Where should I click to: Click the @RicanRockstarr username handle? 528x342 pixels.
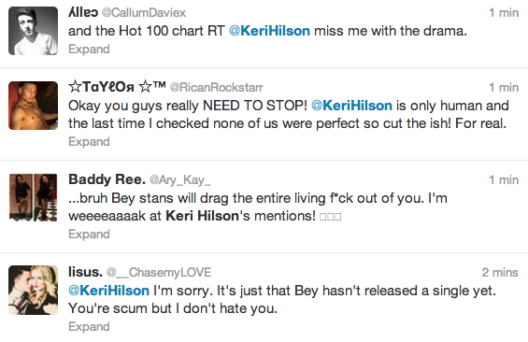[x=216, y=88]
